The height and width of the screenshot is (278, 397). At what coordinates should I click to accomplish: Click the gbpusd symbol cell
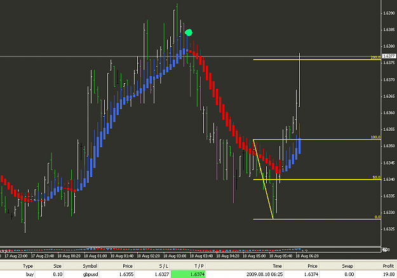(x=90, y=274)
